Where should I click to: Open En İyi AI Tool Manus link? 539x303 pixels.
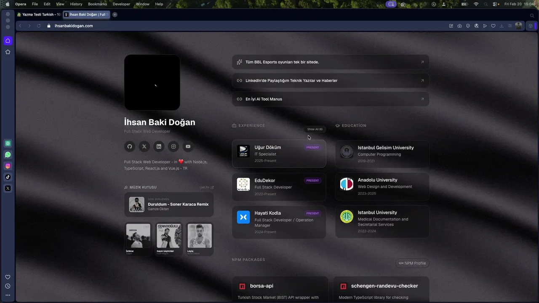(x=331, y=99)
